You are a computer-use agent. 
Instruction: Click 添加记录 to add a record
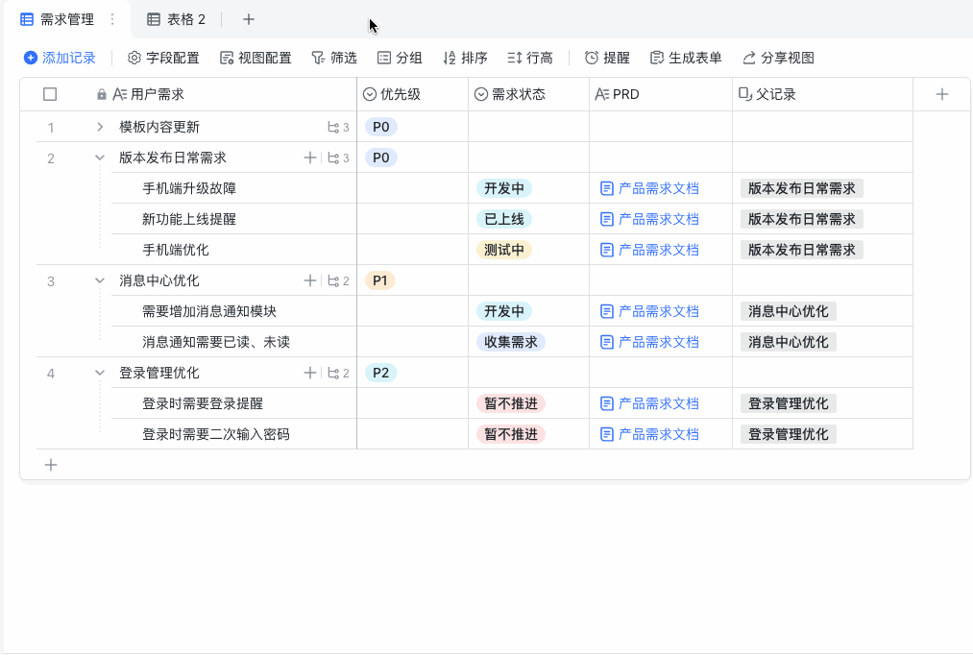(x=60, y=58)
